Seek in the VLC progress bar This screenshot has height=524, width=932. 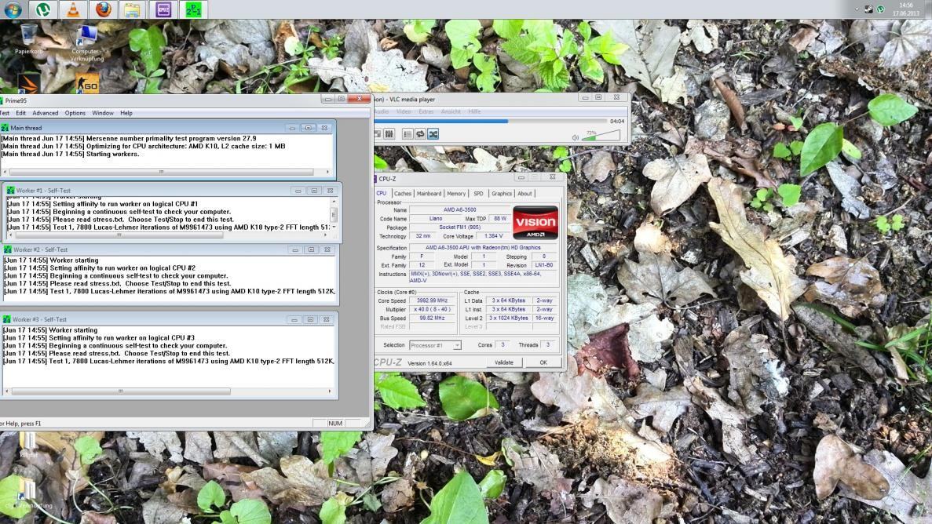click(x=491, y=122)
